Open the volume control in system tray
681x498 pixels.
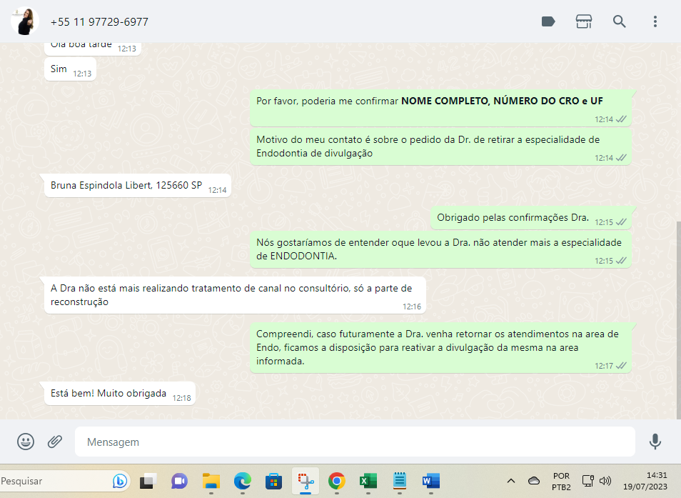tap(605, 481)
